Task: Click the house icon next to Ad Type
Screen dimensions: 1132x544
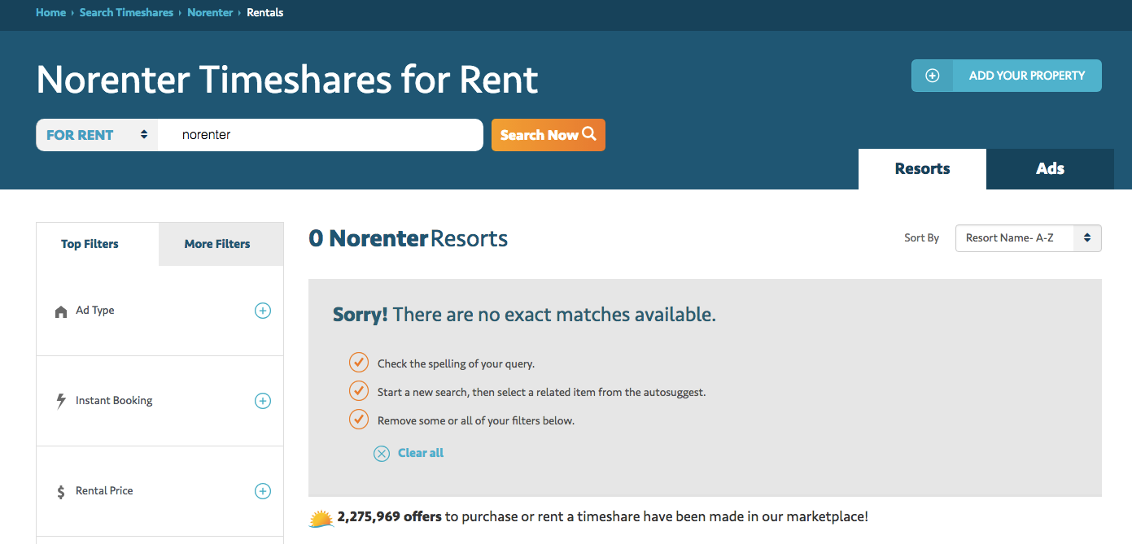Action: click(x=61, y=311)
